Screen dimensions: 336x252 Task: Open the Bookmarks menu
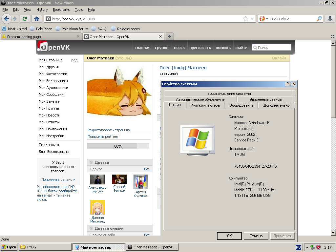tap(61, 10)
